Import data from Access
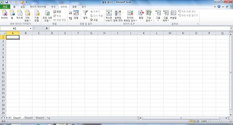The height and width of the screenshot is (125, 233). coord(4,15)
